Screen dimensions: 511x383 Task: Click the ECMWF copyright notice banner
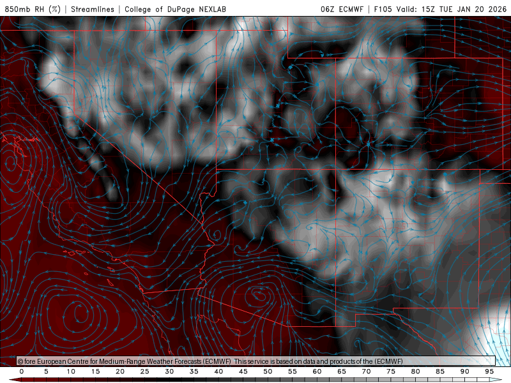coord(256,361)
